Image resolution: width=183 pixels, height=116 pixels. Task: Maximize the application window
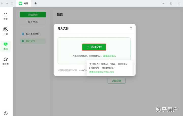point(171,3)
